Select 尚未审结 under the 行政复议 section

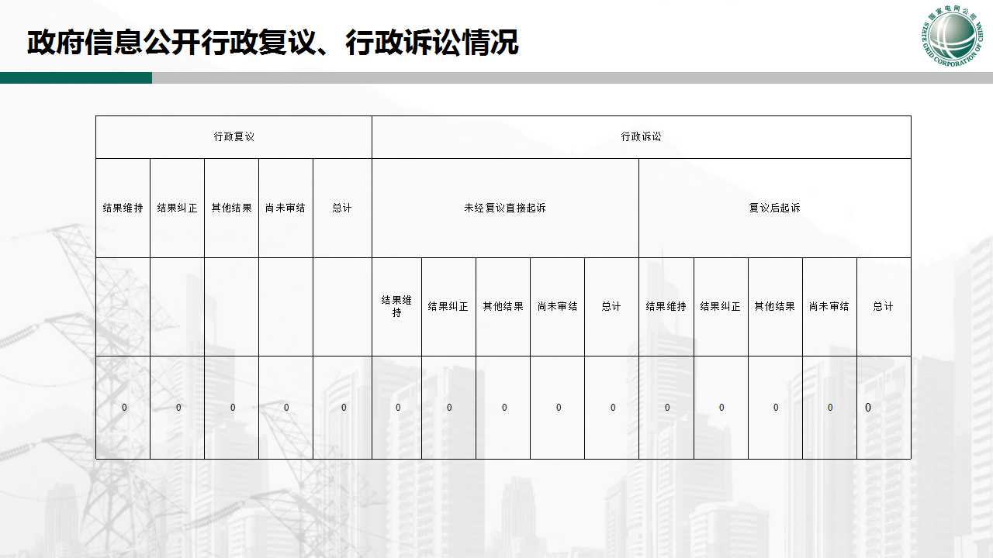coord(285,208)
